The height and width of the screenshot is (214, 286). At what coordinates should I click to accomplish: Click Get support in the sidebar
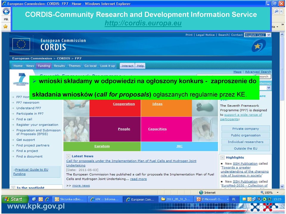point(26,140)
